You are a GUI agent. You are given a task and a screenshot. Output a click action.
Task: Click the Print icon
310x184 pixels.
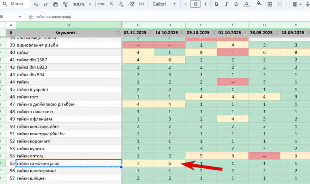pyautogui.click(x=56, y=4)
